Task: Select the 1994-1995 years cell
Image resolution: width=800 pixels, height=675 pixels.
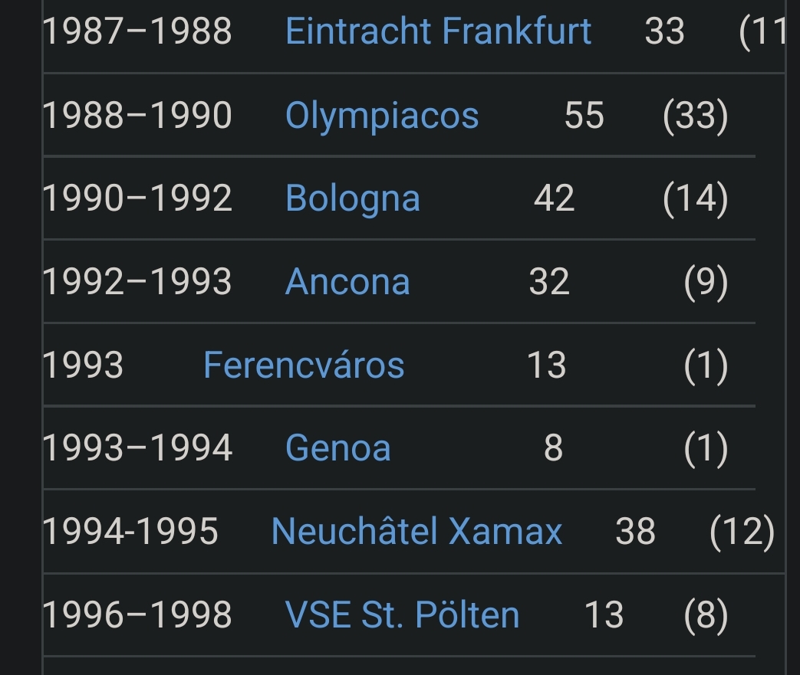Action: click(130, 531)
